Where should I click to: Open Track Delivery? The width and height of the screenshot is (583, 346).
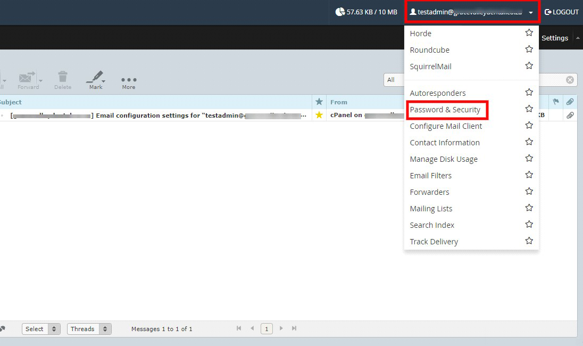point(434,241)
